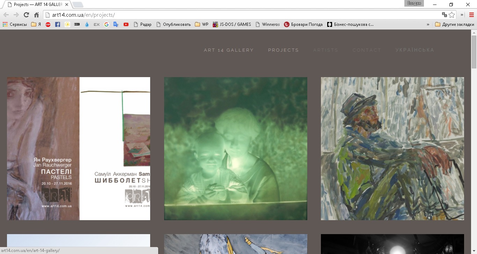Open a new tab button
Screen dimensions: 477x254
coord(78,5)
